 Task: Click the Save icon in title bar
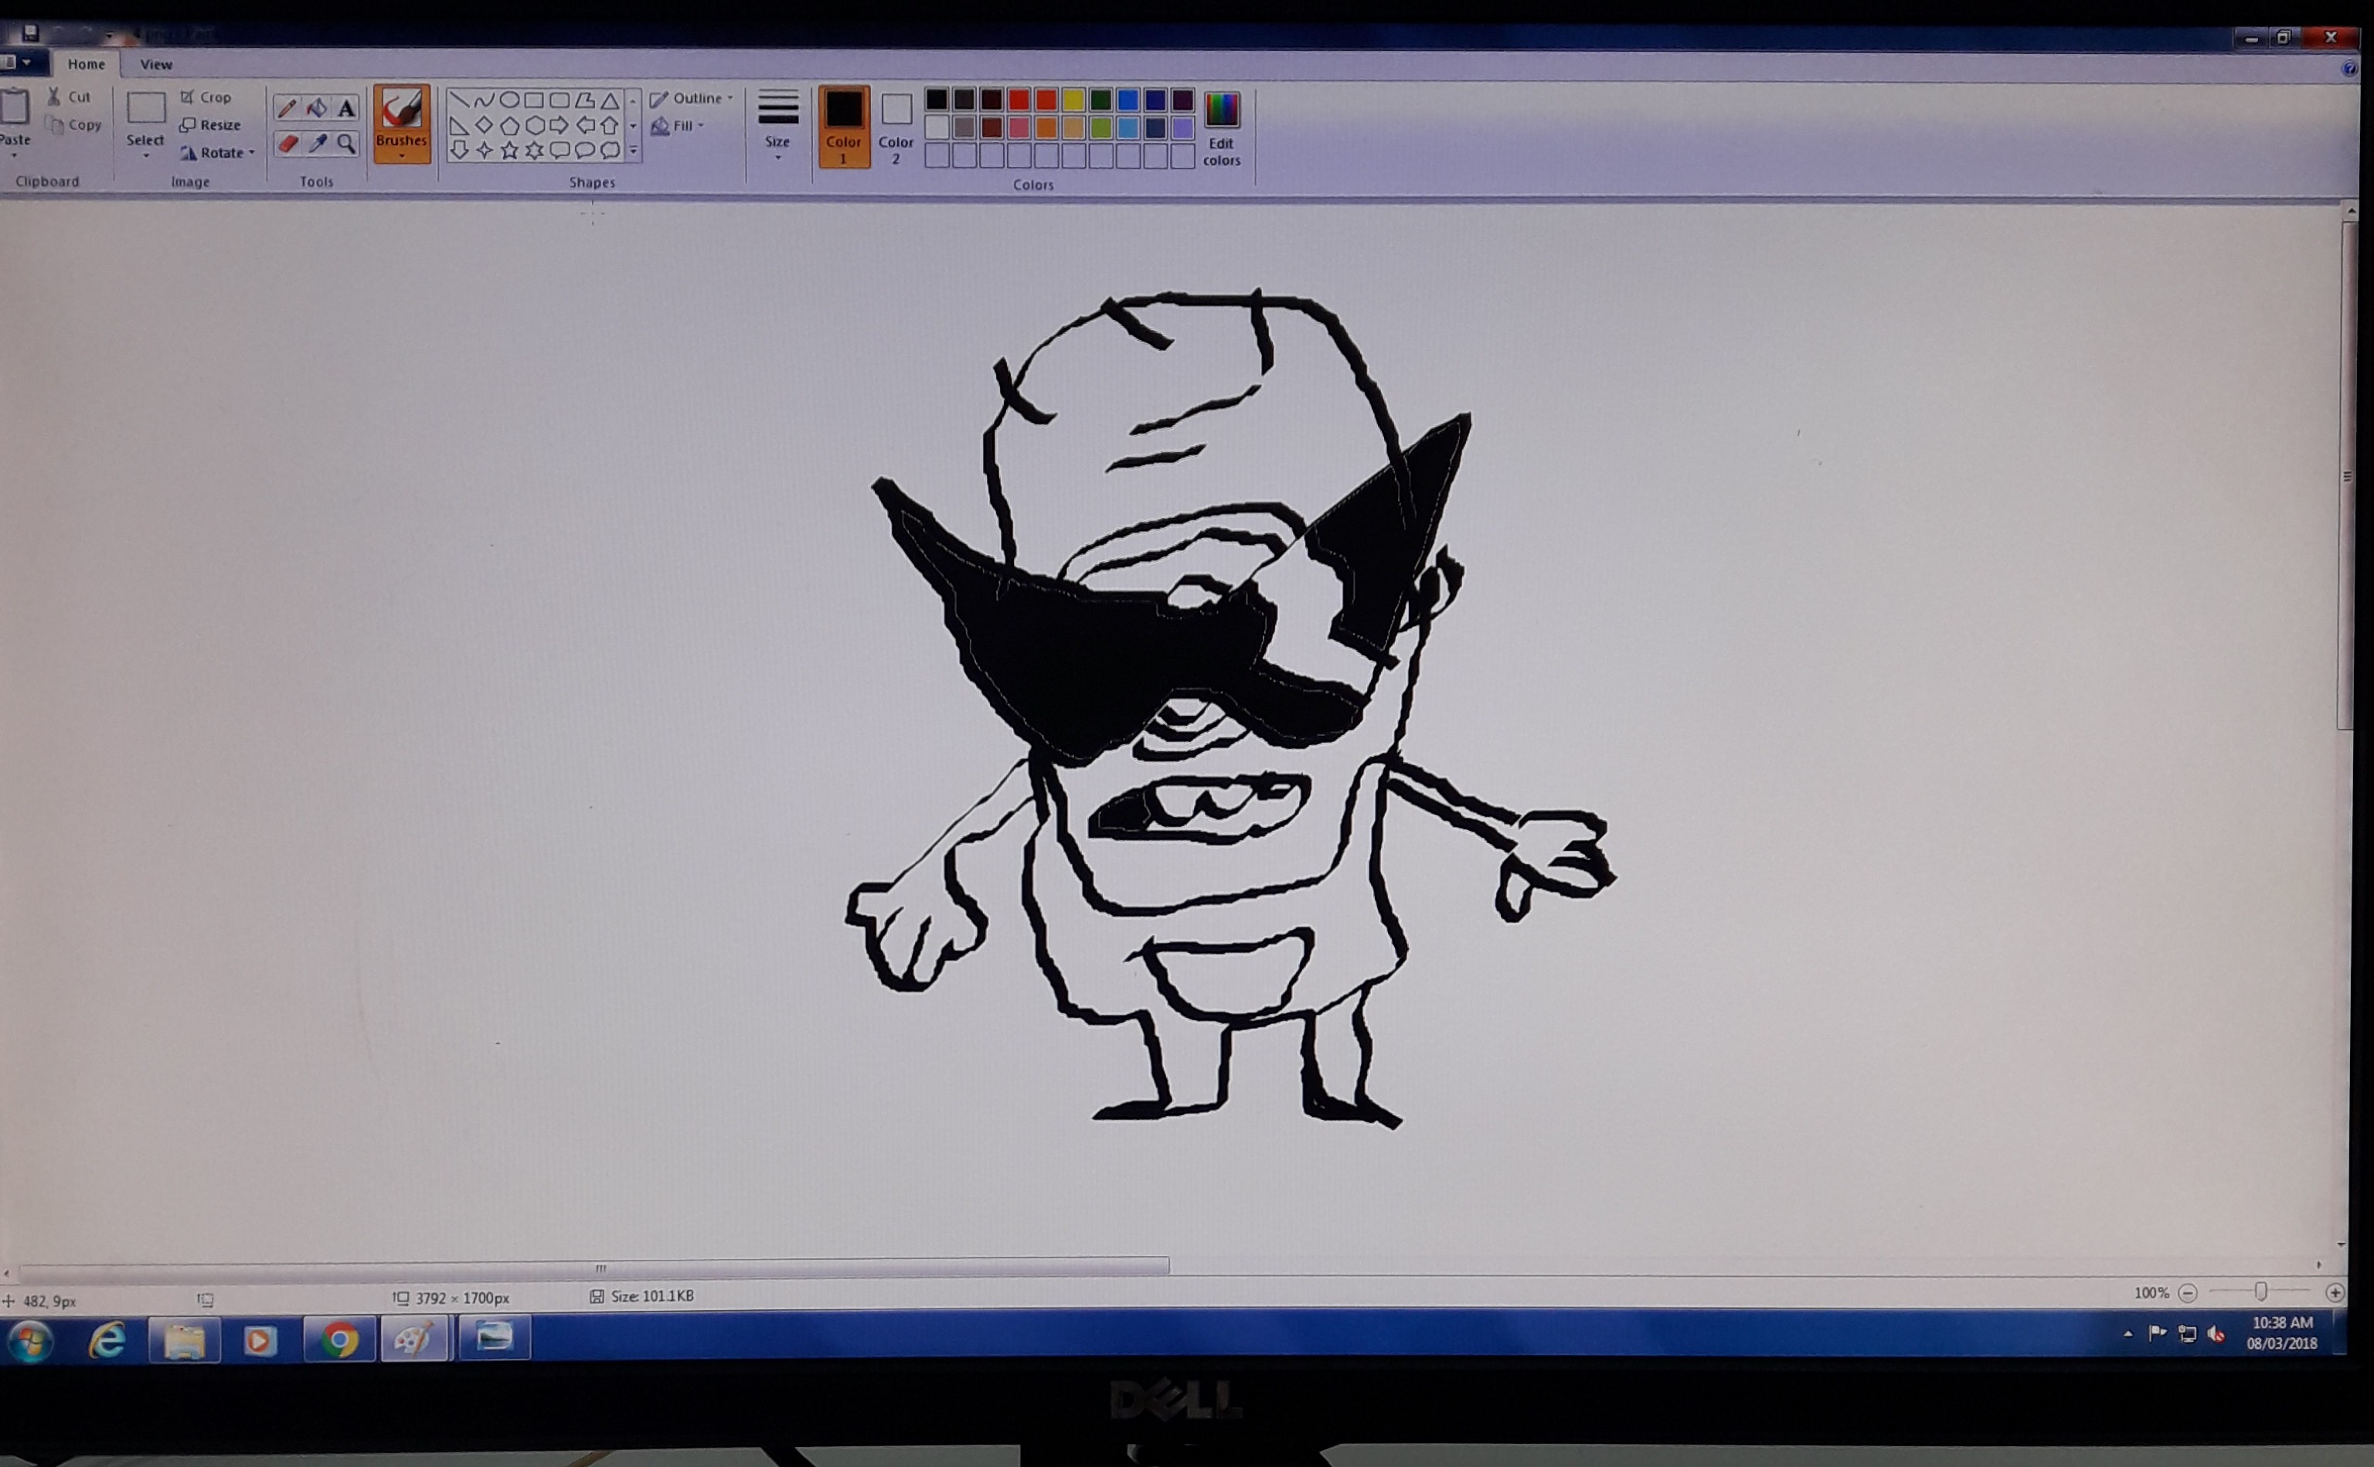(30, 33)
